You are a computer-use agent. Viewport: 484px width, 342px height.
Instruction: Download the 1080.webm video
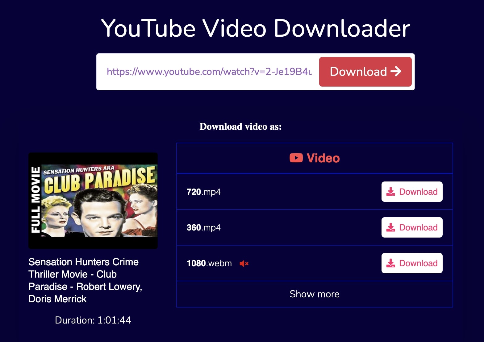click(x=412, y=263)
